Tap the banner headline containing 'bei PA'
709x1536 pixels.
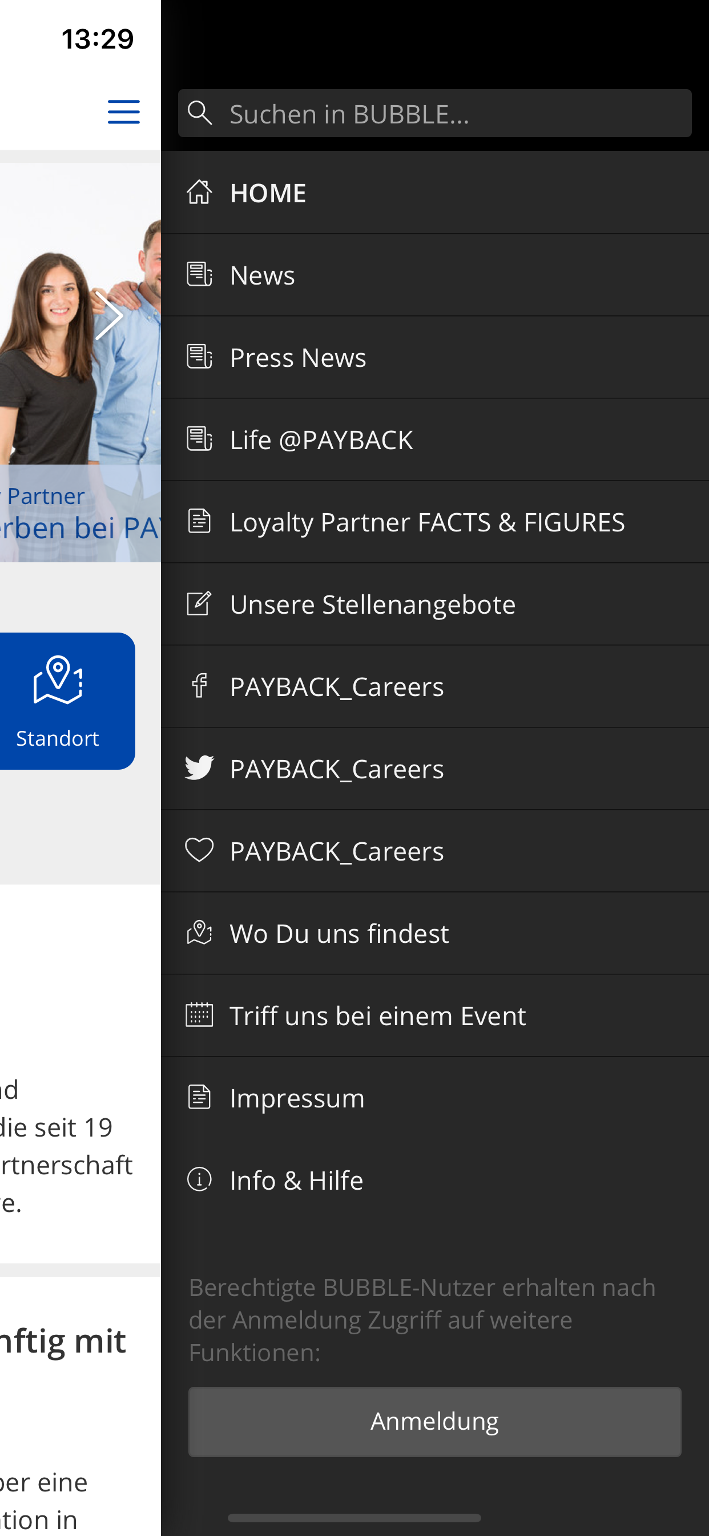(80, 529)
